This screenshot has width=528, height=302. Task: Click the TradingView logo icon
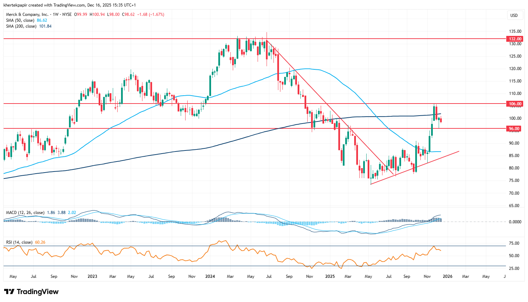[x=9, y=292]
